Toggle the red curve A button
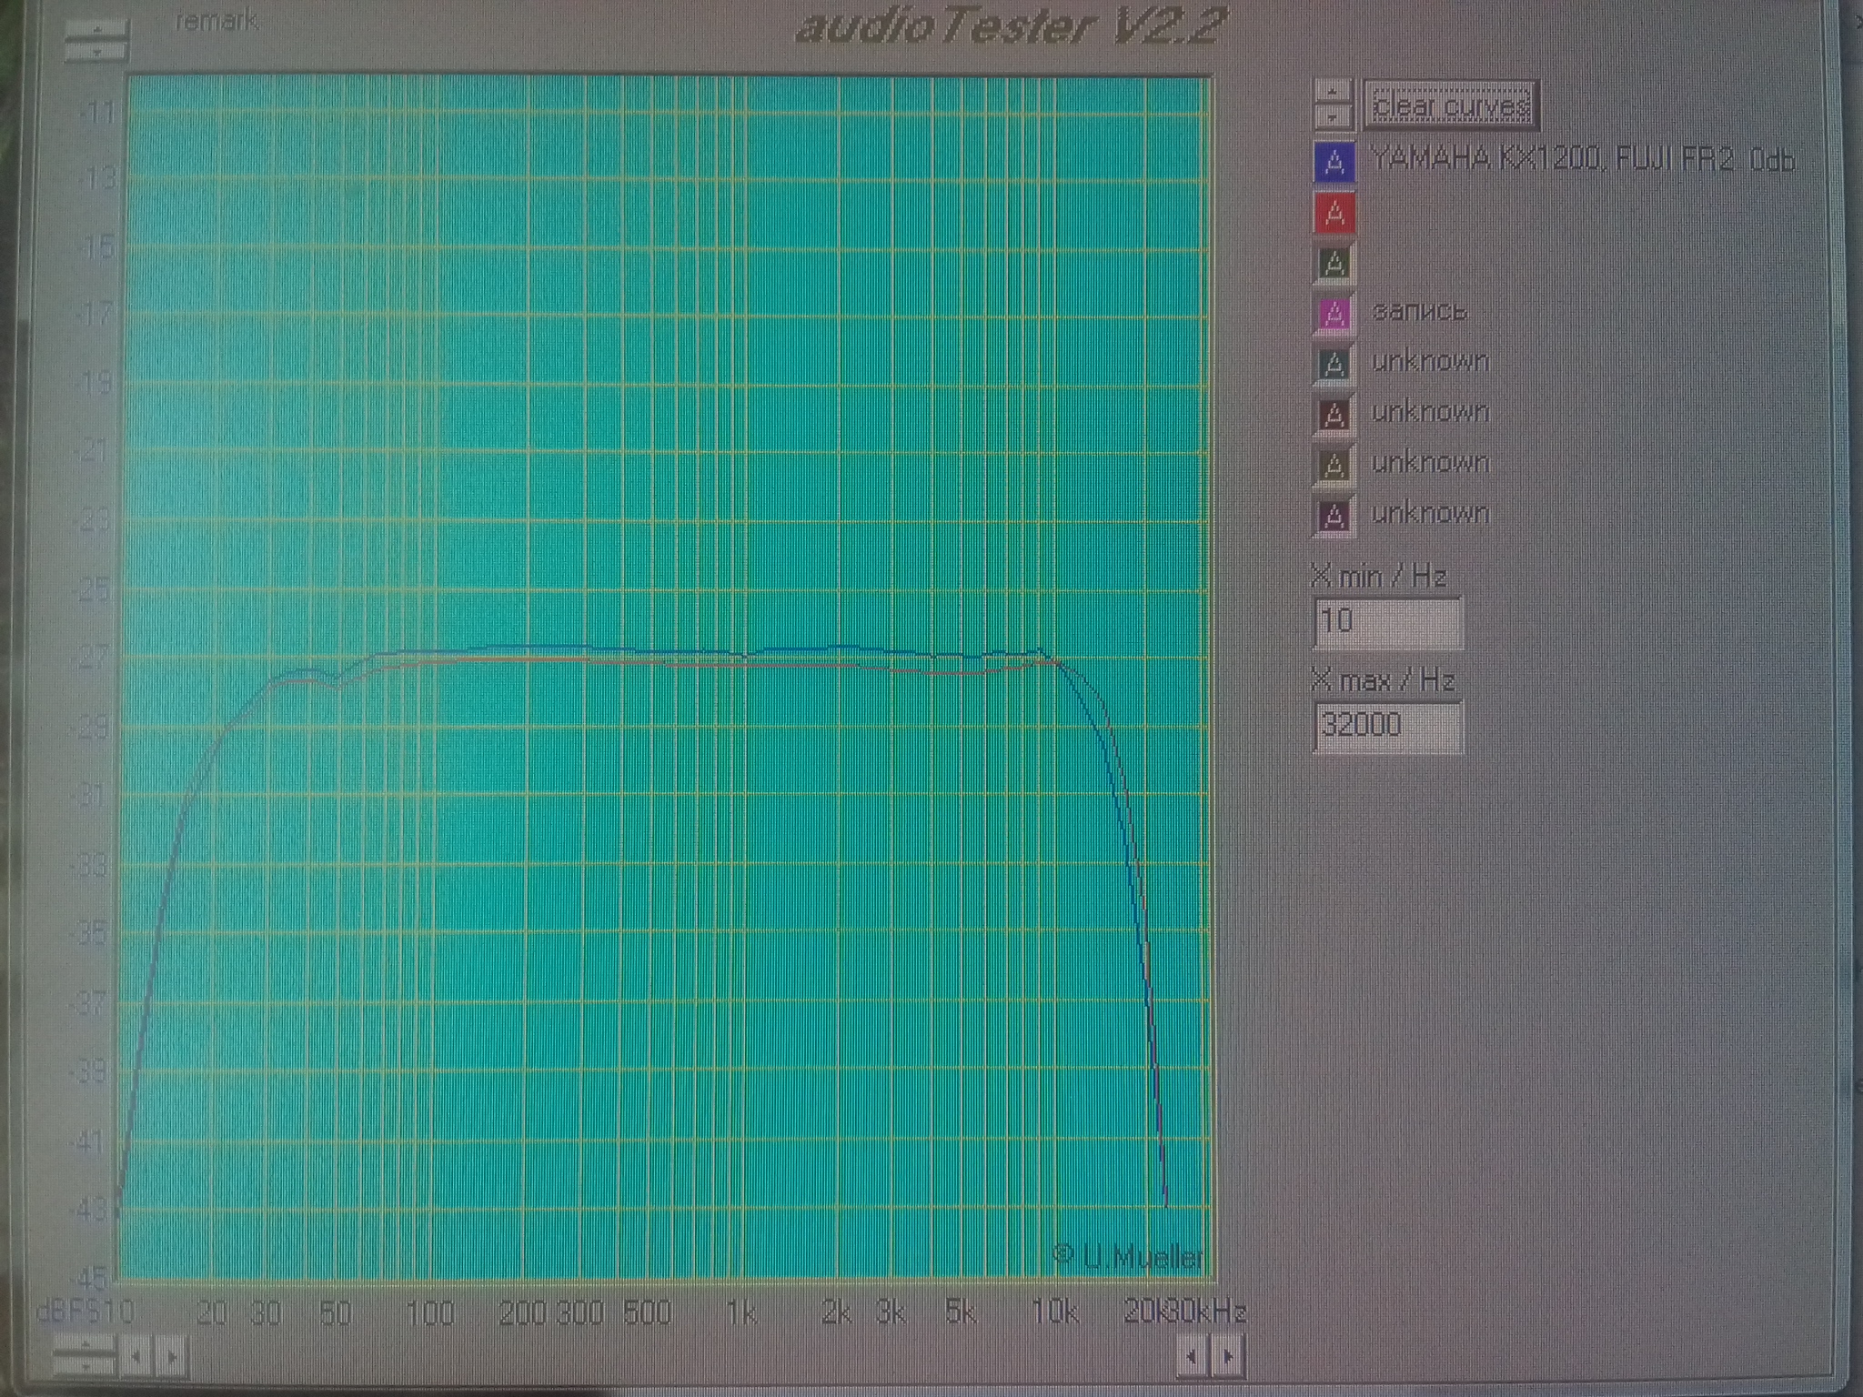1863x1397 pixels. pos(1334,214)
